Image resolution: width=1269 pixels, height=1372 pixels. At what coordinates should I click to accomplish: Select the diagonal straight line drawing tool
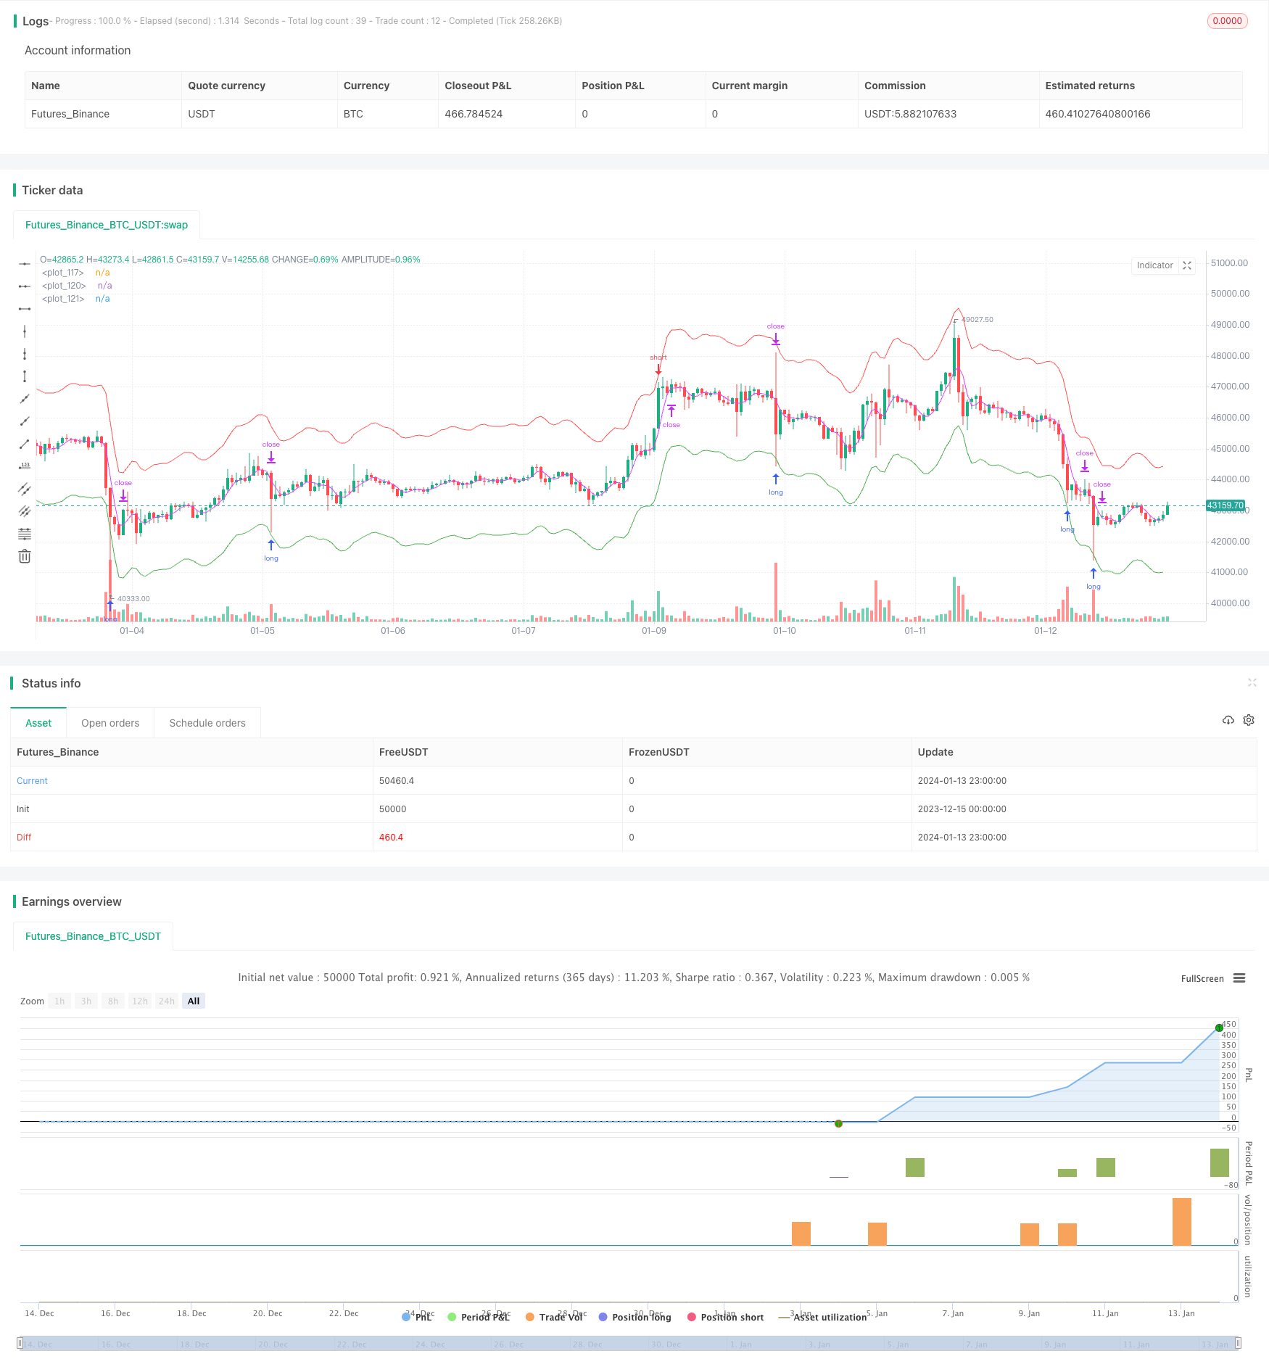pos(25,399)
